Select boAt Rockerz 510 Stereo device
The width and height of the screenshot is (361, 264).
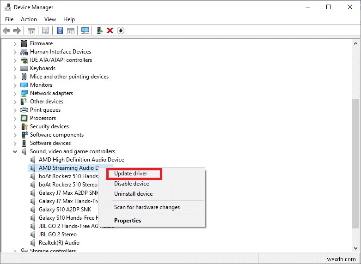point(68,185)
